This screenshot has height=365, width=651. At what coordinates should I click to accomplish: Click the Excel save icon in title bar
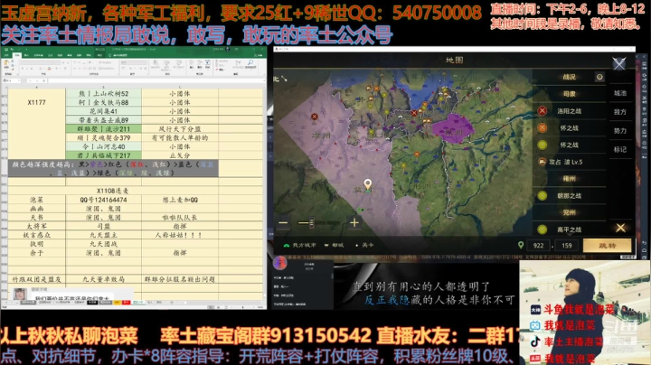click(6, 50)
